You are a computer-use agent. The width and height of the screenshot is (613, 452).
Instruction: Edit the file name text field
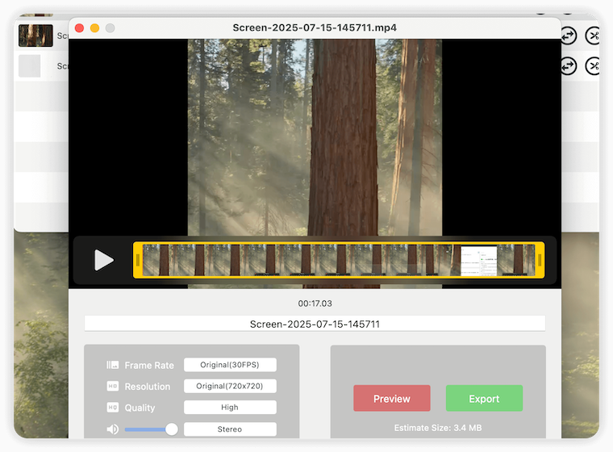315,324
